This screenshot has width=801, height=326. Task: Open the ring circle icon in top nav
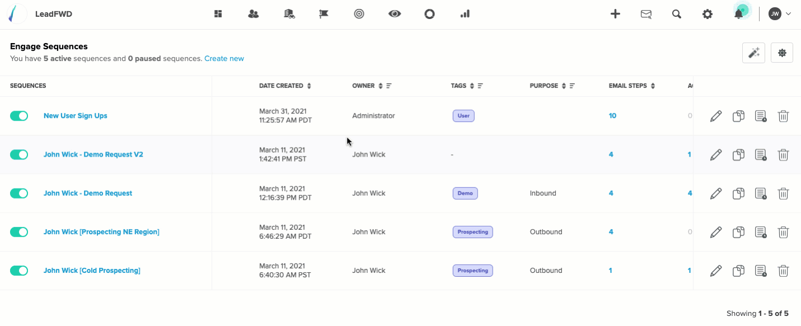[x=429, y=14]
